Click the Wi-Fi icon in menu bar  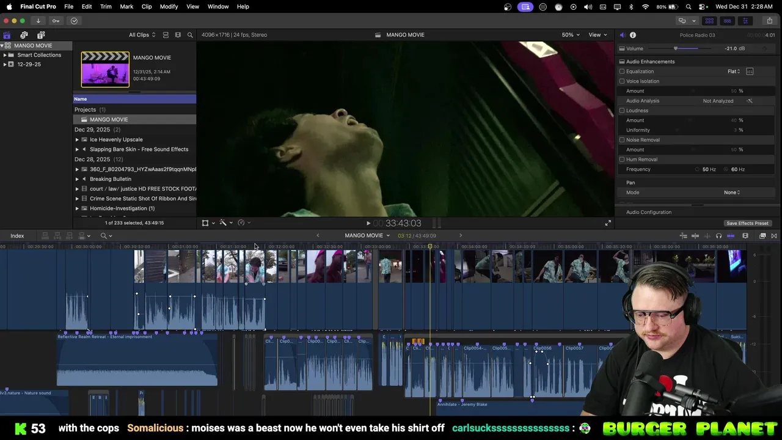(646, 7)
